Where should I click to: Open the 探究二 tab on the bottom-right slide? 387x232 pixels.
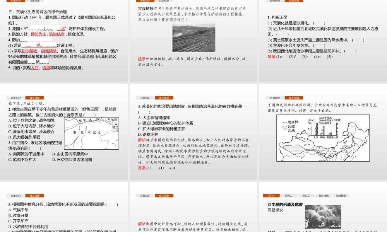289,195
